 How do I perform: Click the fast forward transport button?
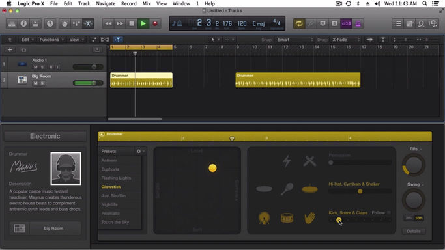(120, 23)
